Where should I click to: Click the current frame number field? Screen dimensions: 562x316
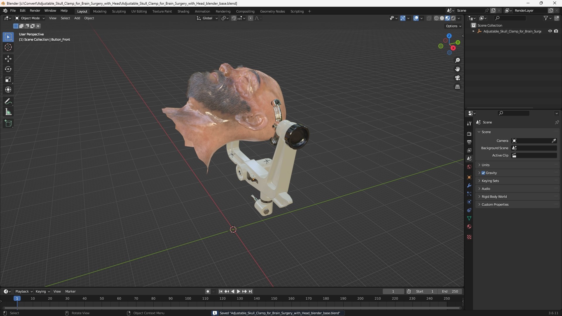[393, 291]
